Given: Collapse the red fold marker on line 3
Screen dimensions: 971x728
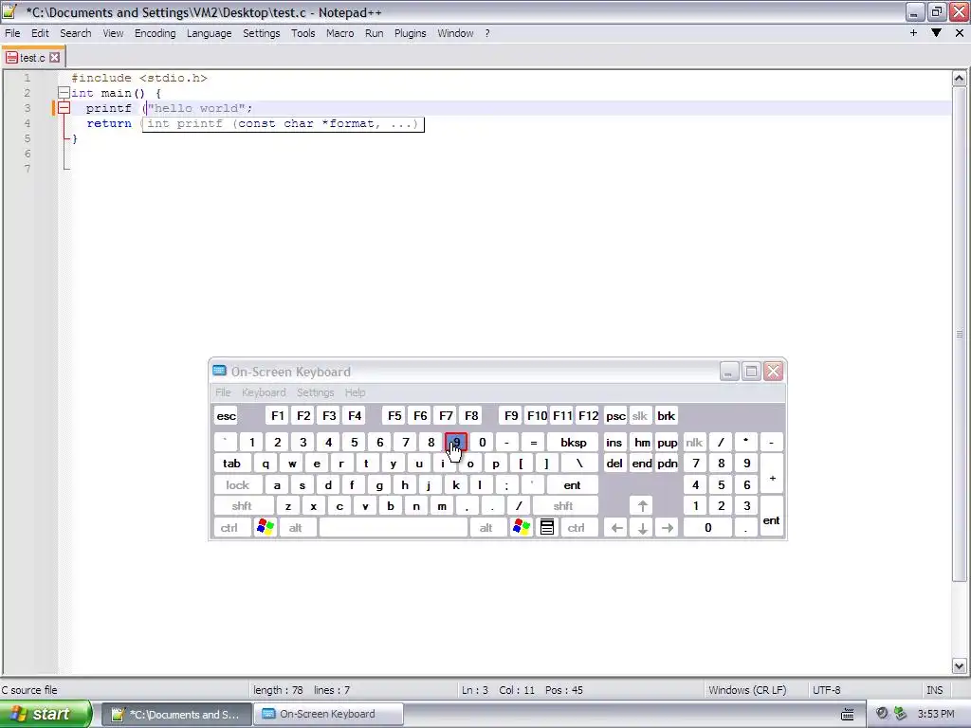Looking at the screenshot, I should point(64,108).
